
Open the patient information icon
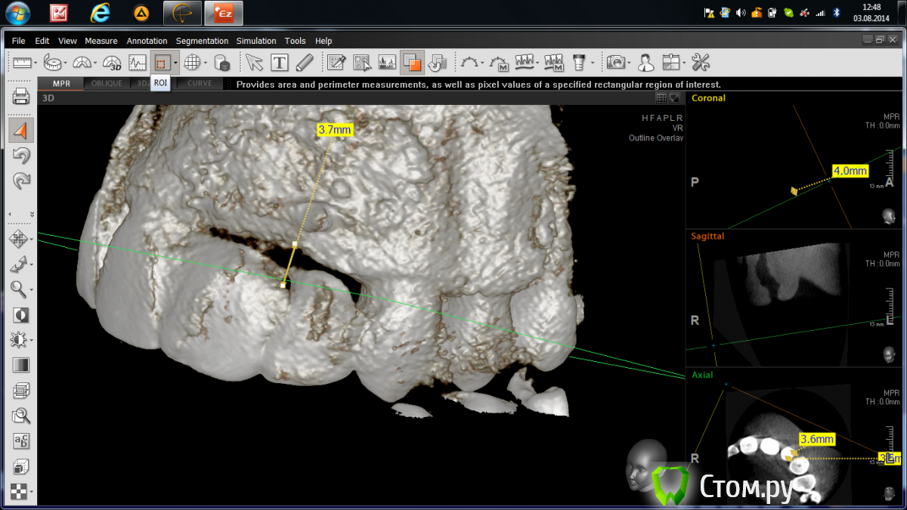(x=645, y=63)
